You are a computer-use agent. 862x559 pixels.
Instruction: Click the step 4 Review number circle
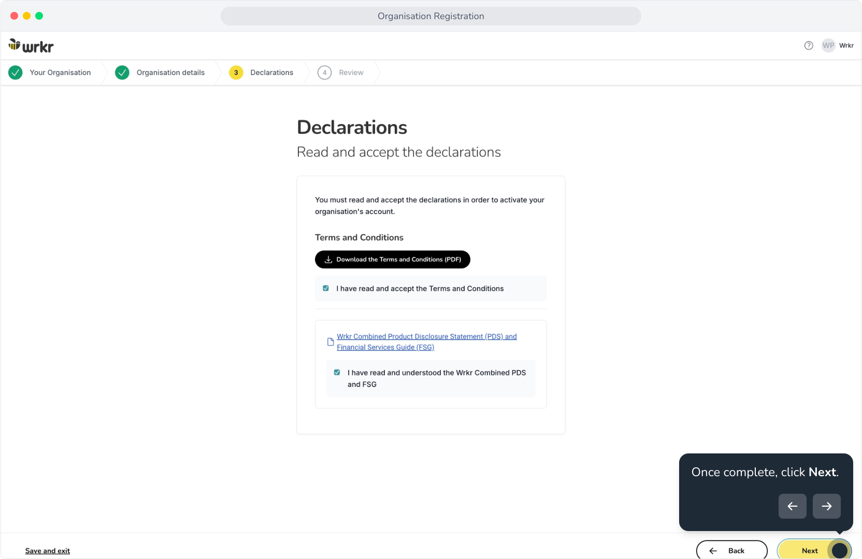coord(325,72)
